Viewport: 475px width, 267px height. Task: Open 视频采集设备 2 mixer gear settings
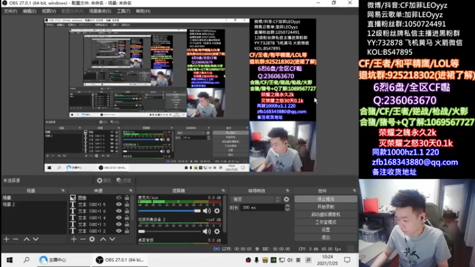[x=217, y=231]
